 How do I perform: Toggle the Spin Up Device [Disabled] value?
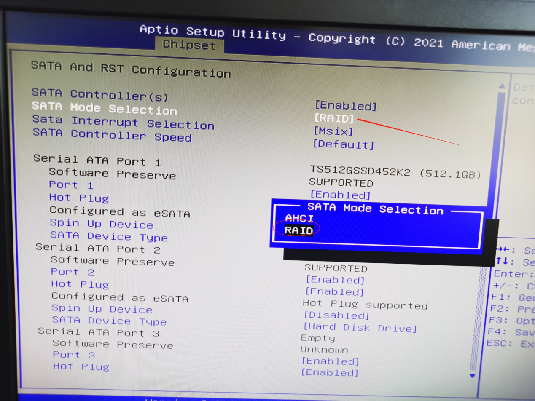(x=337, y=315)
